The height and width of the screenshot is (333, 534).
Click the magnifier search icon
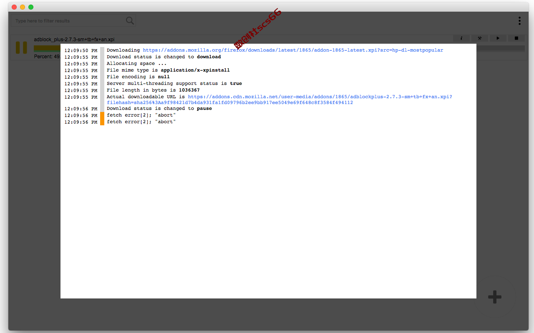tap(130, 21)
